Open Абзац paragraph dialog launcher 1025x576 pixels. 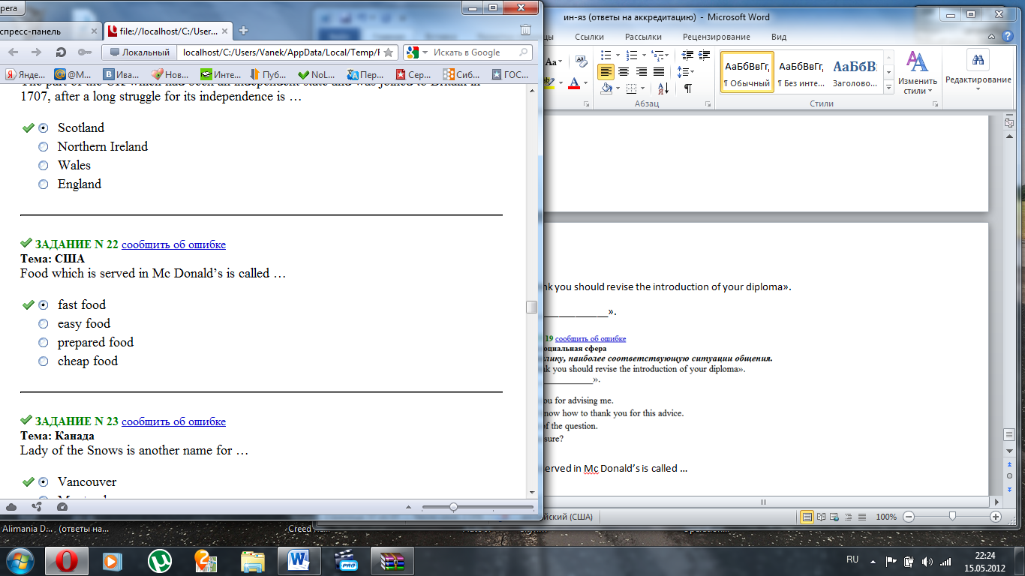[x=708, y=104]
